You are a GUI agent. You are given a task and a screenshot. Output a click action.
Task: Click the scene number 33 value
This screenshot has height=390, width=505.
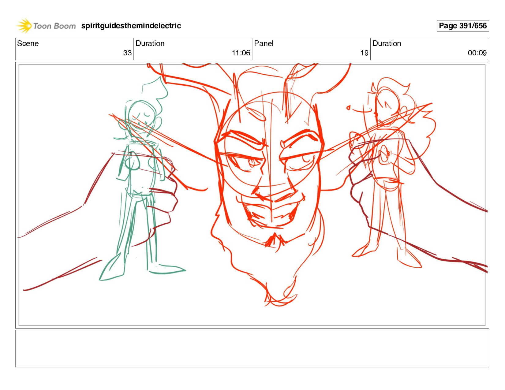point(127,53)
